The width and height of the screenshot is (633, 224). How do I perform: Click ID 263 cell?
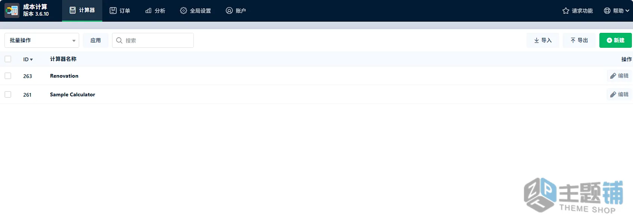point(28,76)
